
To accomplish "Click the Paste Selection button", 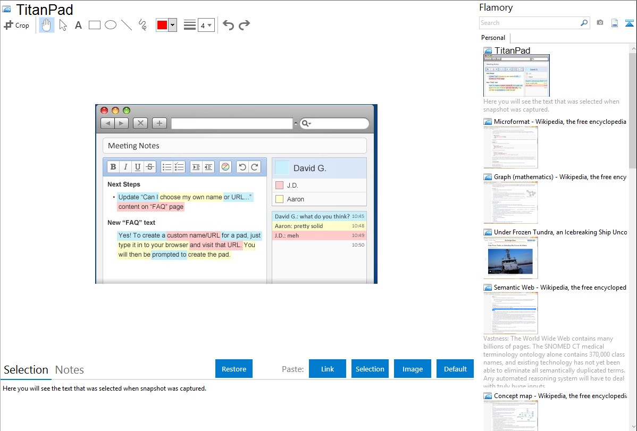I will 370,369.
